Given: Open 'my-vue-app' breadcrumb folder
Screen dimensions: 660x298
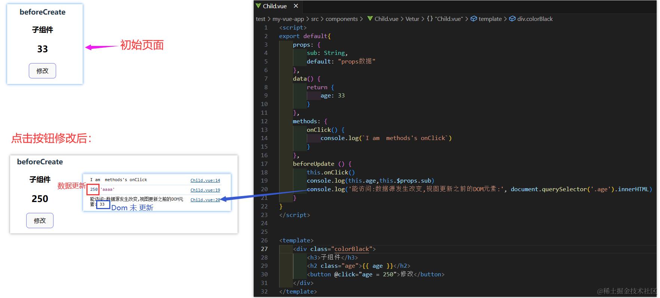Looking at the screenshot, I should [x=288, y=19].
